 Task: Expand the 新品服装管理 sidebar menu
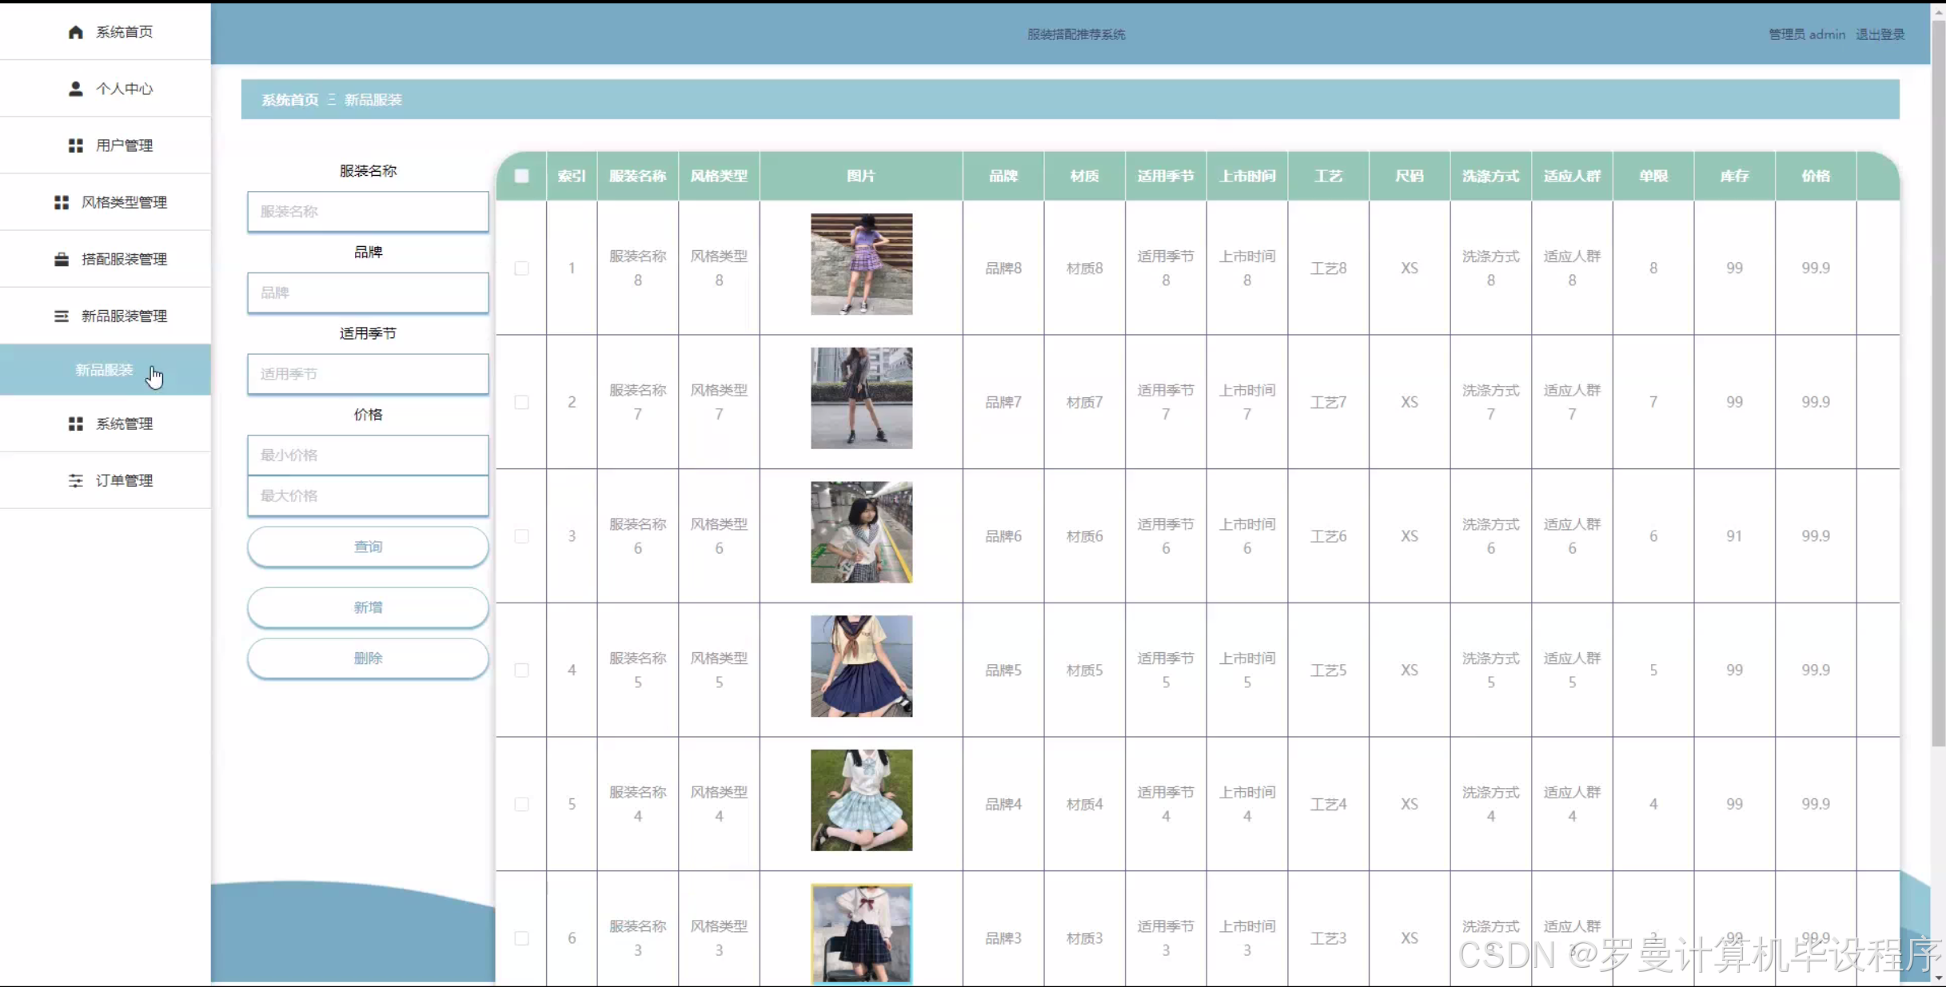124,316
